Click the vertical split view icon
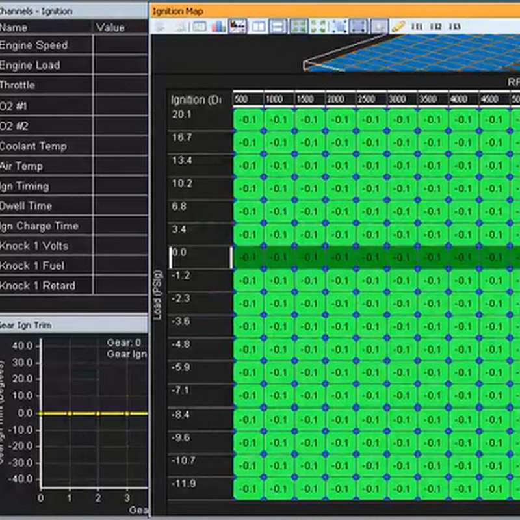 tap(258, 27)
